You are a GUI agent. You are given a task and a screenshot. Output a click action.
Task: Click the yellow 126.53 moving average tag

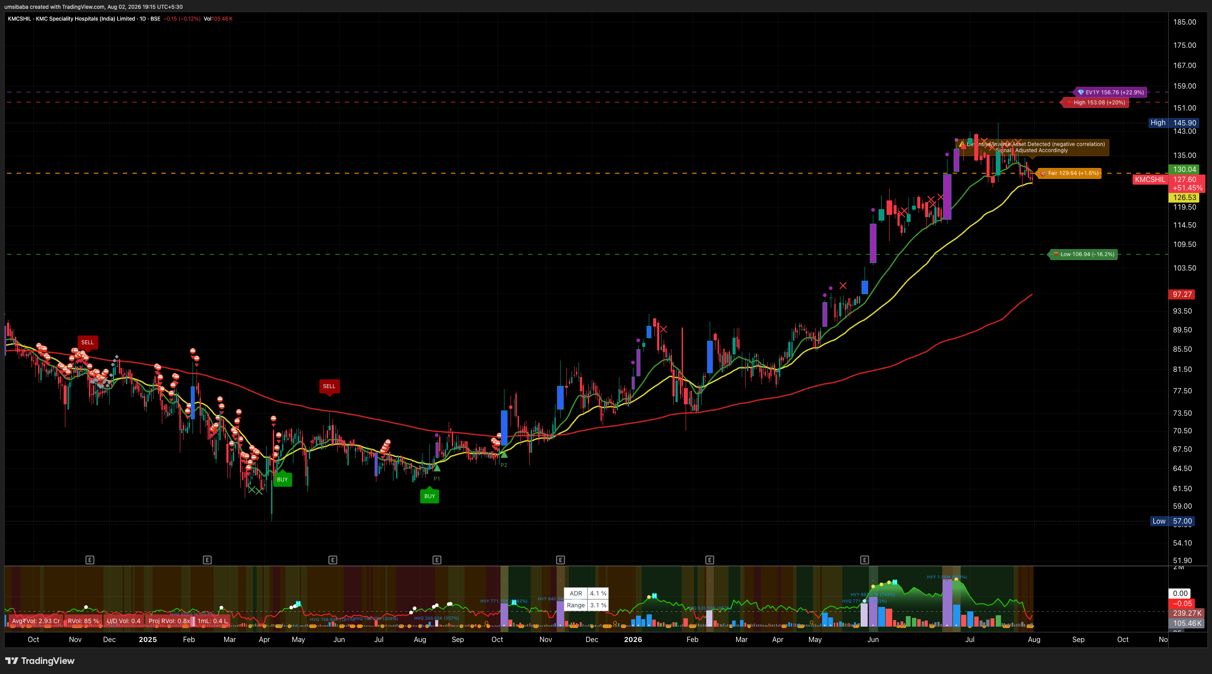click(x=1184, y=197)
